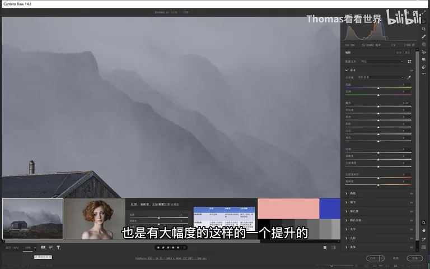This screenshot has width=430, height=269.
Task: Open the profile (配置文件) dropdown
Action: pyautogui.click(x=382, y=62)
